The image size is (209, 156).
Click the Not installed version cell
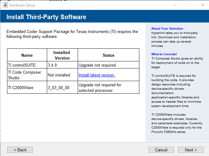62,75
